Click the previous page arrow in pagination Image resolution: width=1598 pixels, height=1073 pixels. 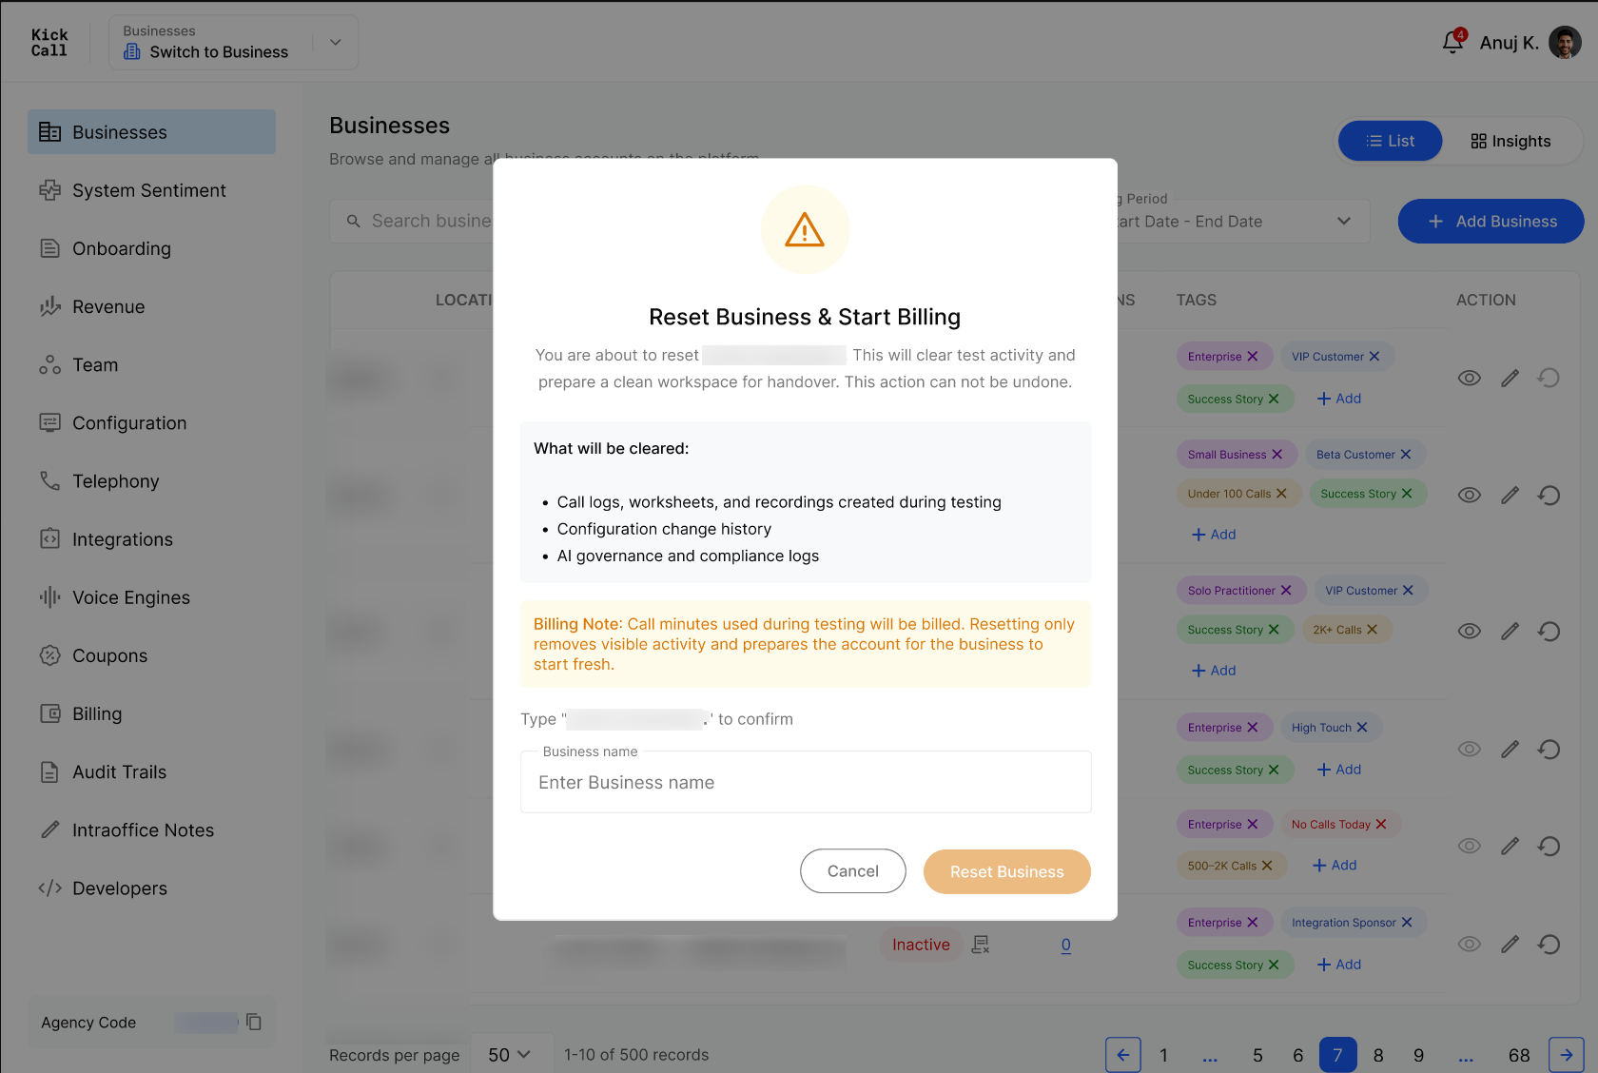[1123, 1055]
